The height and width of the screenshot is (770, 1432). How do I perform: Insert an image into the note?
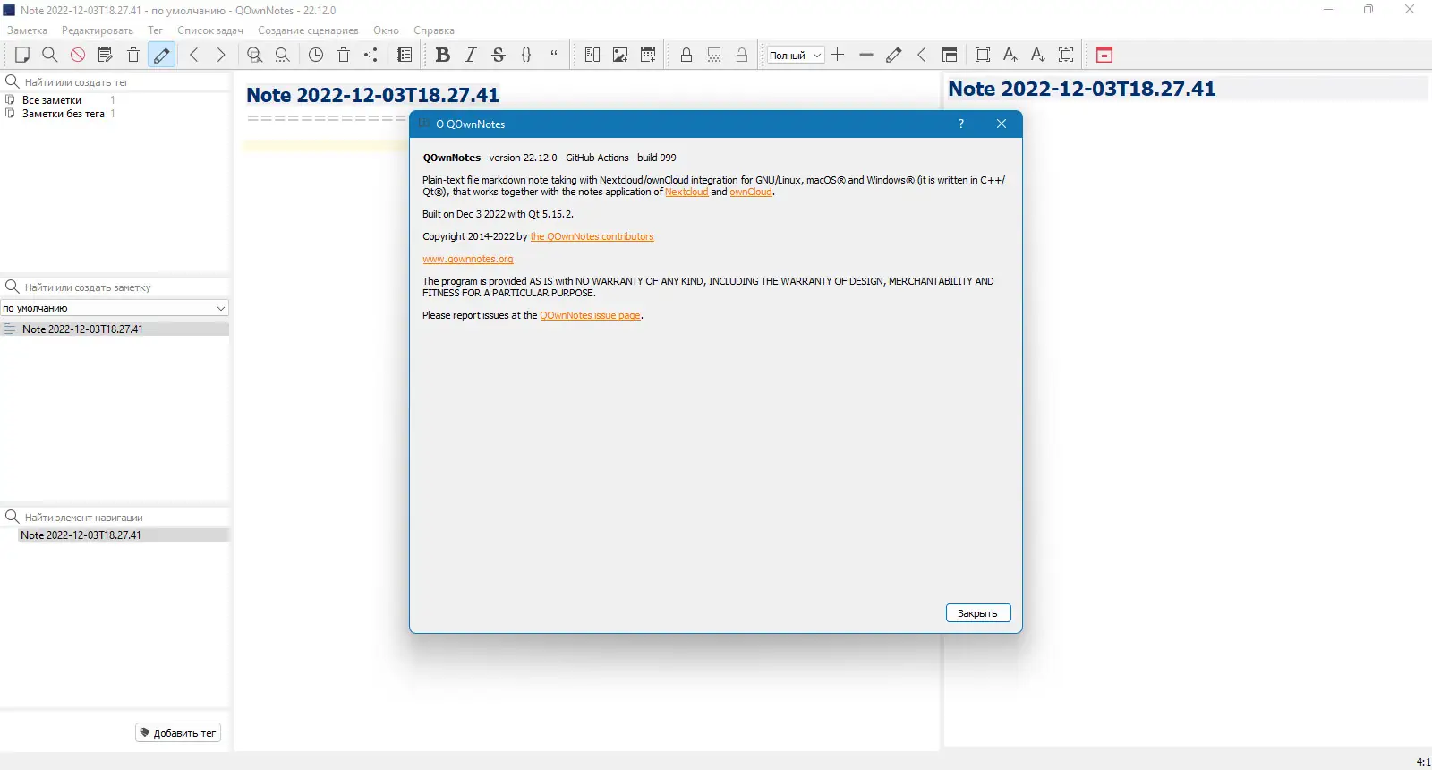pos(620,55)
